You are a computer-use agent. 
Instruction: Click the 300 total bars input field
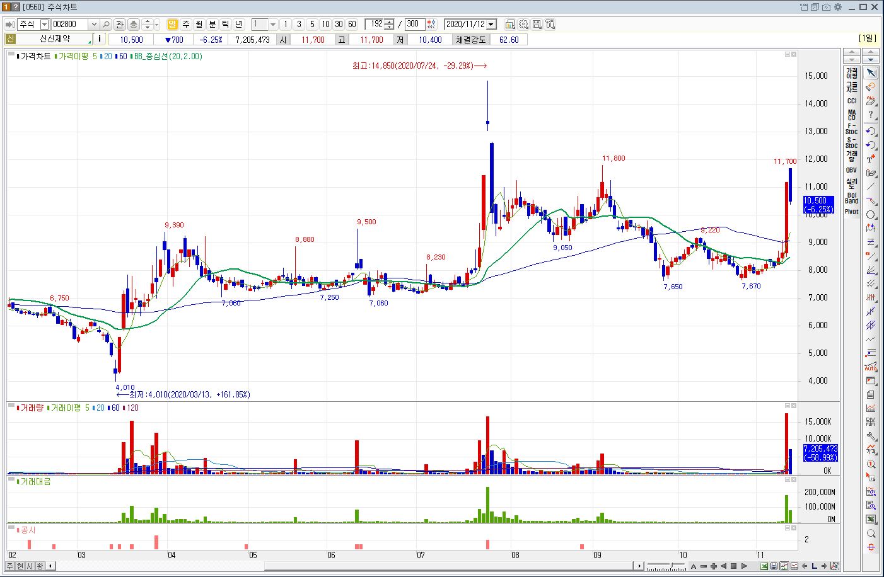[x=414, y=24]
